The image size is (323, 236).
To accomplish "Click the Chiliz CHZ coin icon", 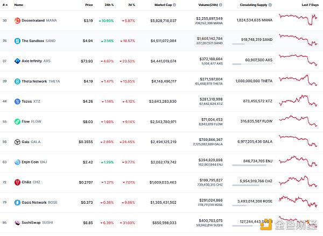I will (17, 182).
